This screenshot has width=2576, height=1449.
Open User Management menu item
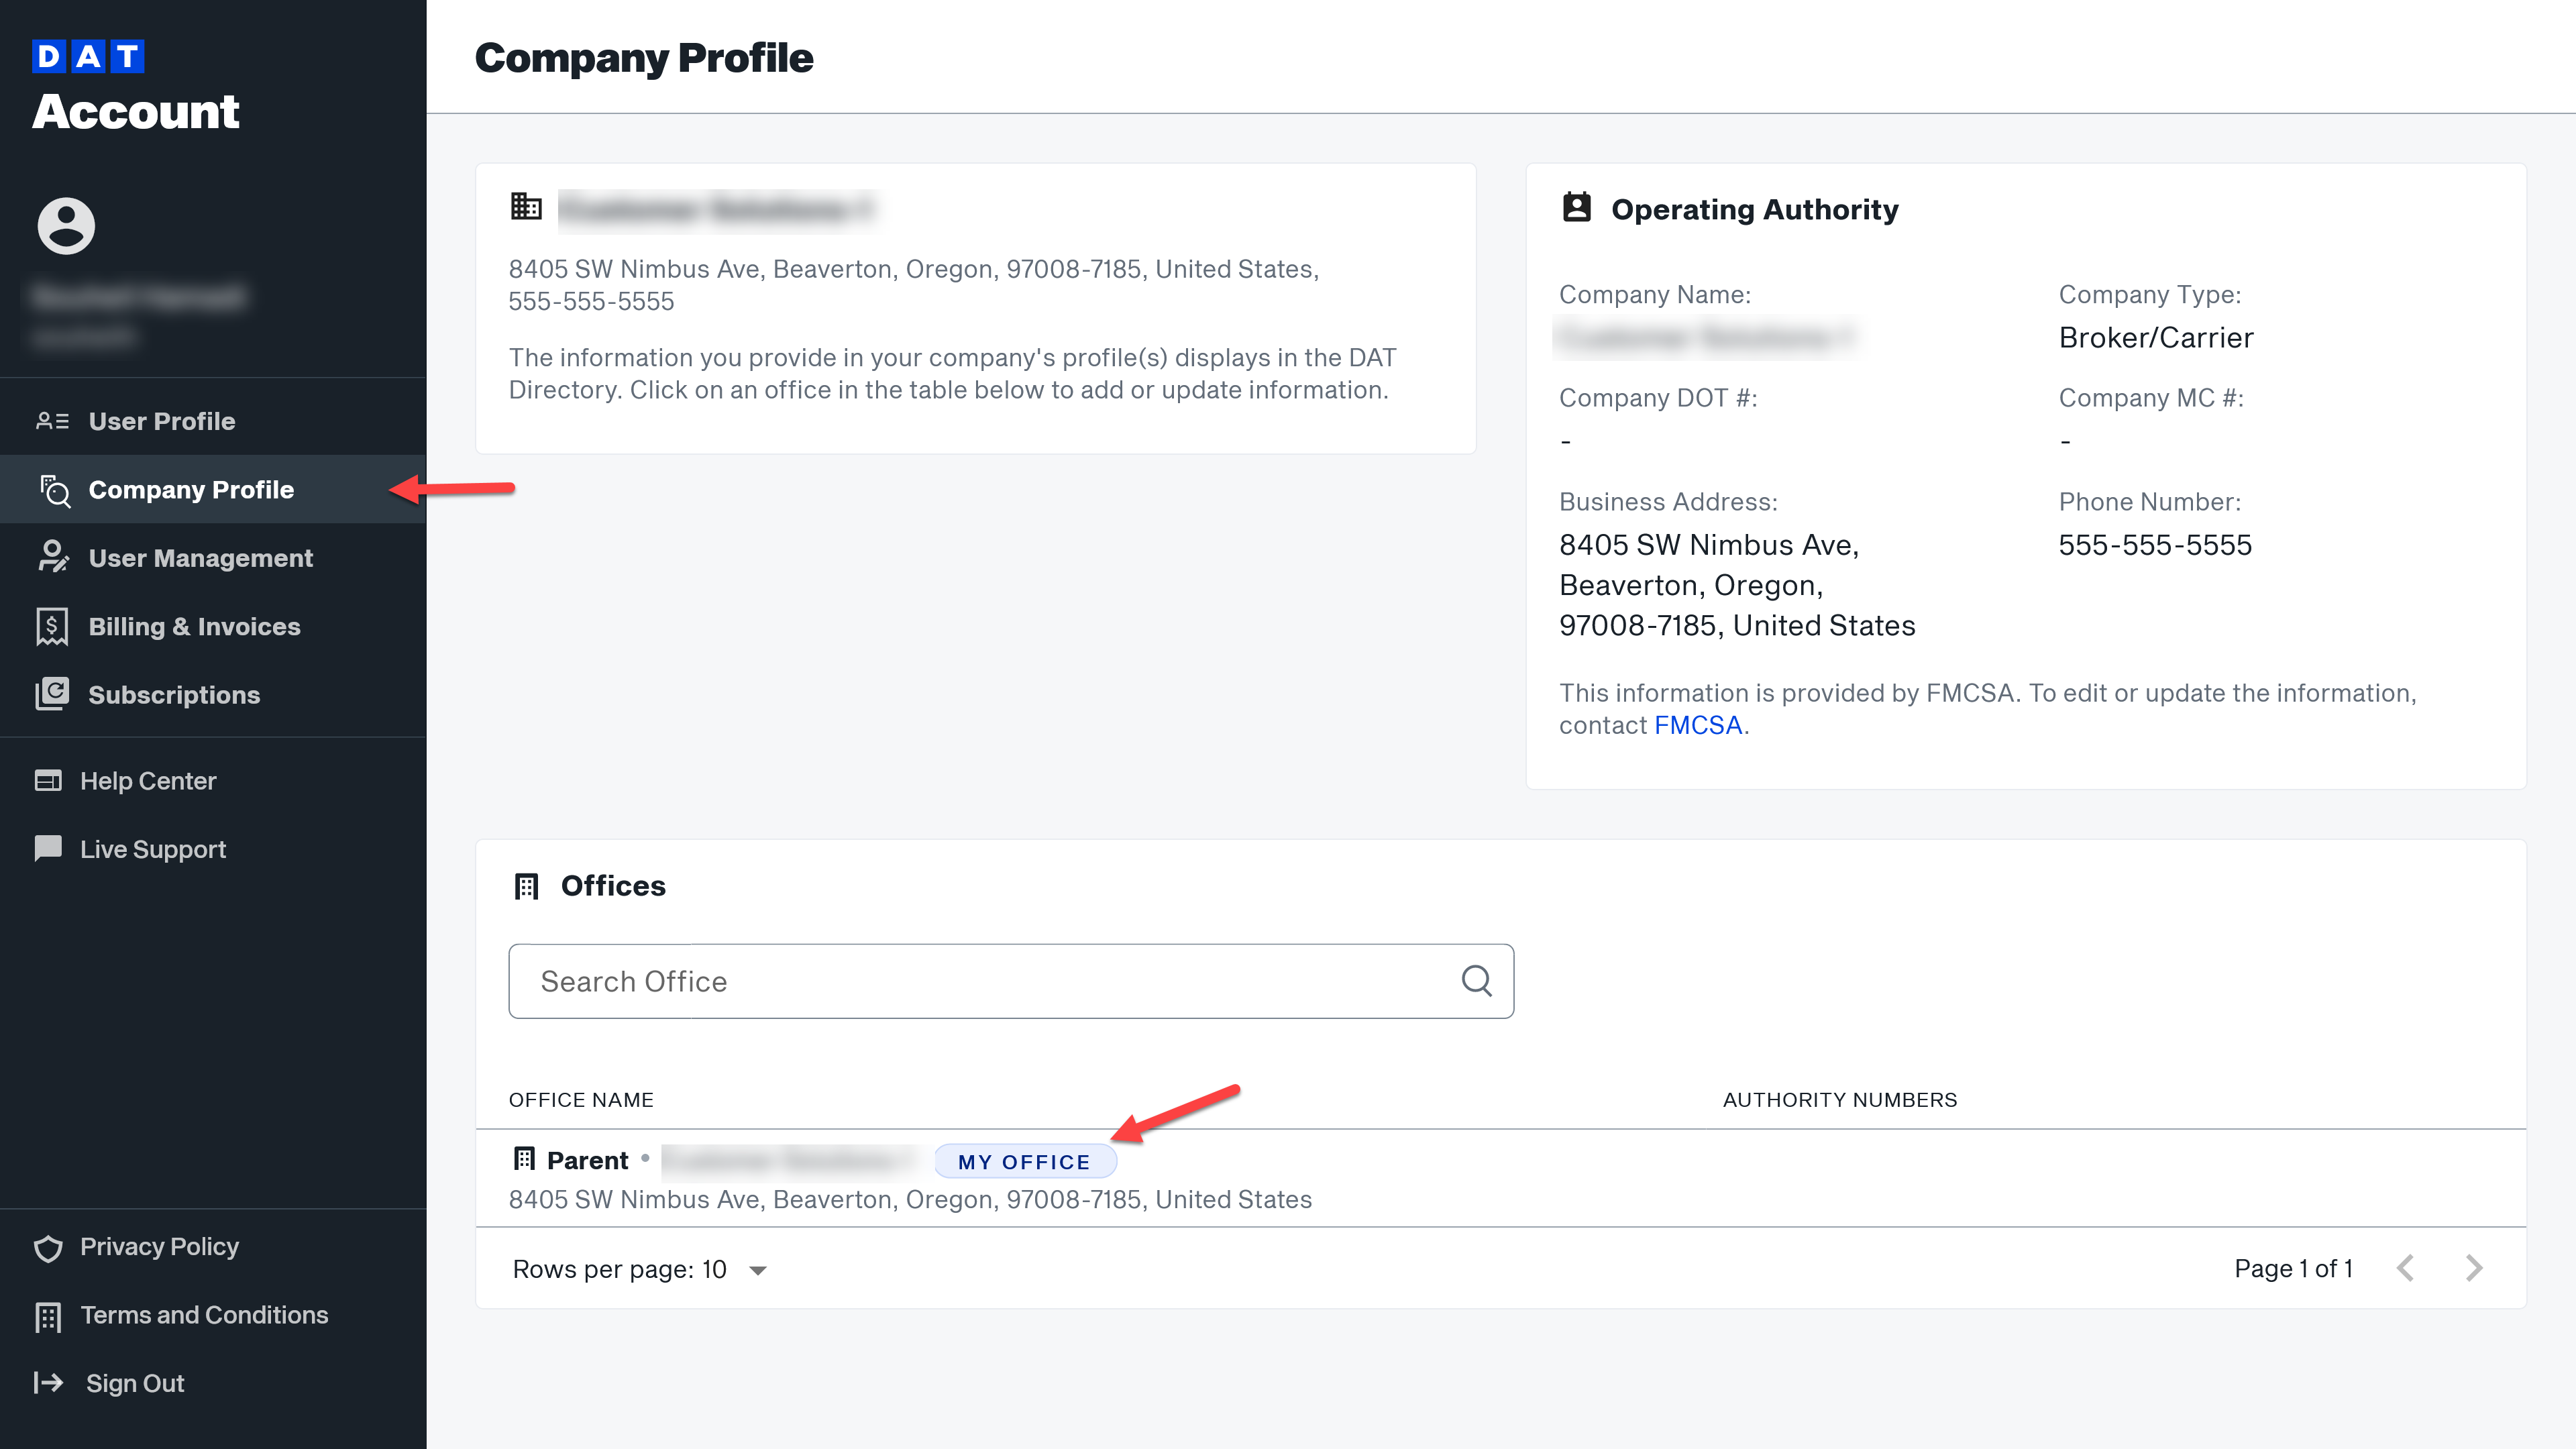(x=213, y=558)
